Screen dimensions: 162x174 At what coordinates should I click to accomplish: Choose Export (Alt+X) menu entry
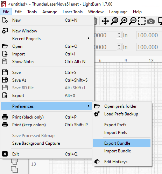click(47, 96)
